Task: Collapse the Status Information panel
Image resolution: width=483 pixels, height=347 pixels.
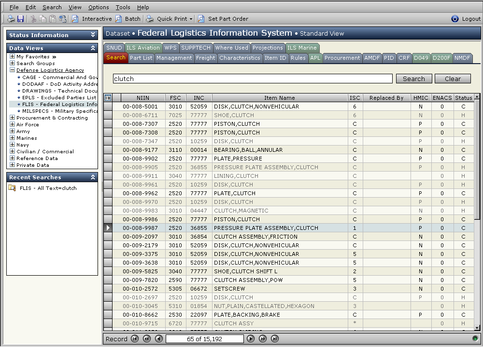Action: (x=93, y=35)
